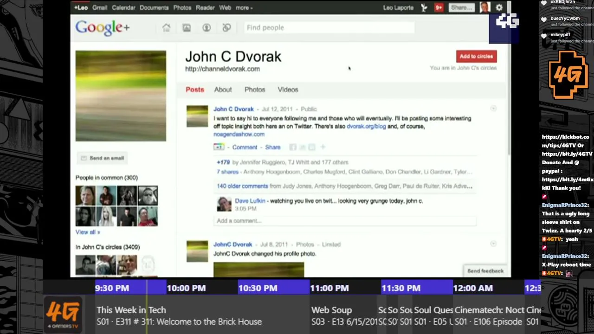The width and height of the screenshot is (594, 334).
Task: Switch to the Photos profile tab
Action: [x=255, y=90]
